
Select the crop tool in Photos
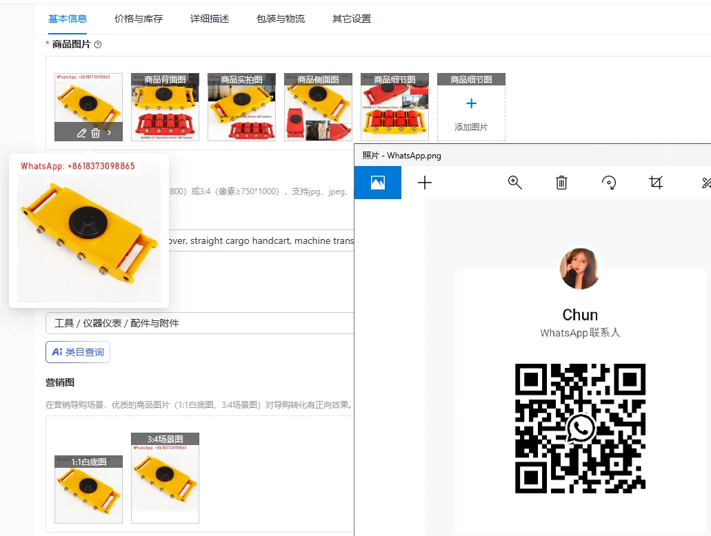point(656,183)
